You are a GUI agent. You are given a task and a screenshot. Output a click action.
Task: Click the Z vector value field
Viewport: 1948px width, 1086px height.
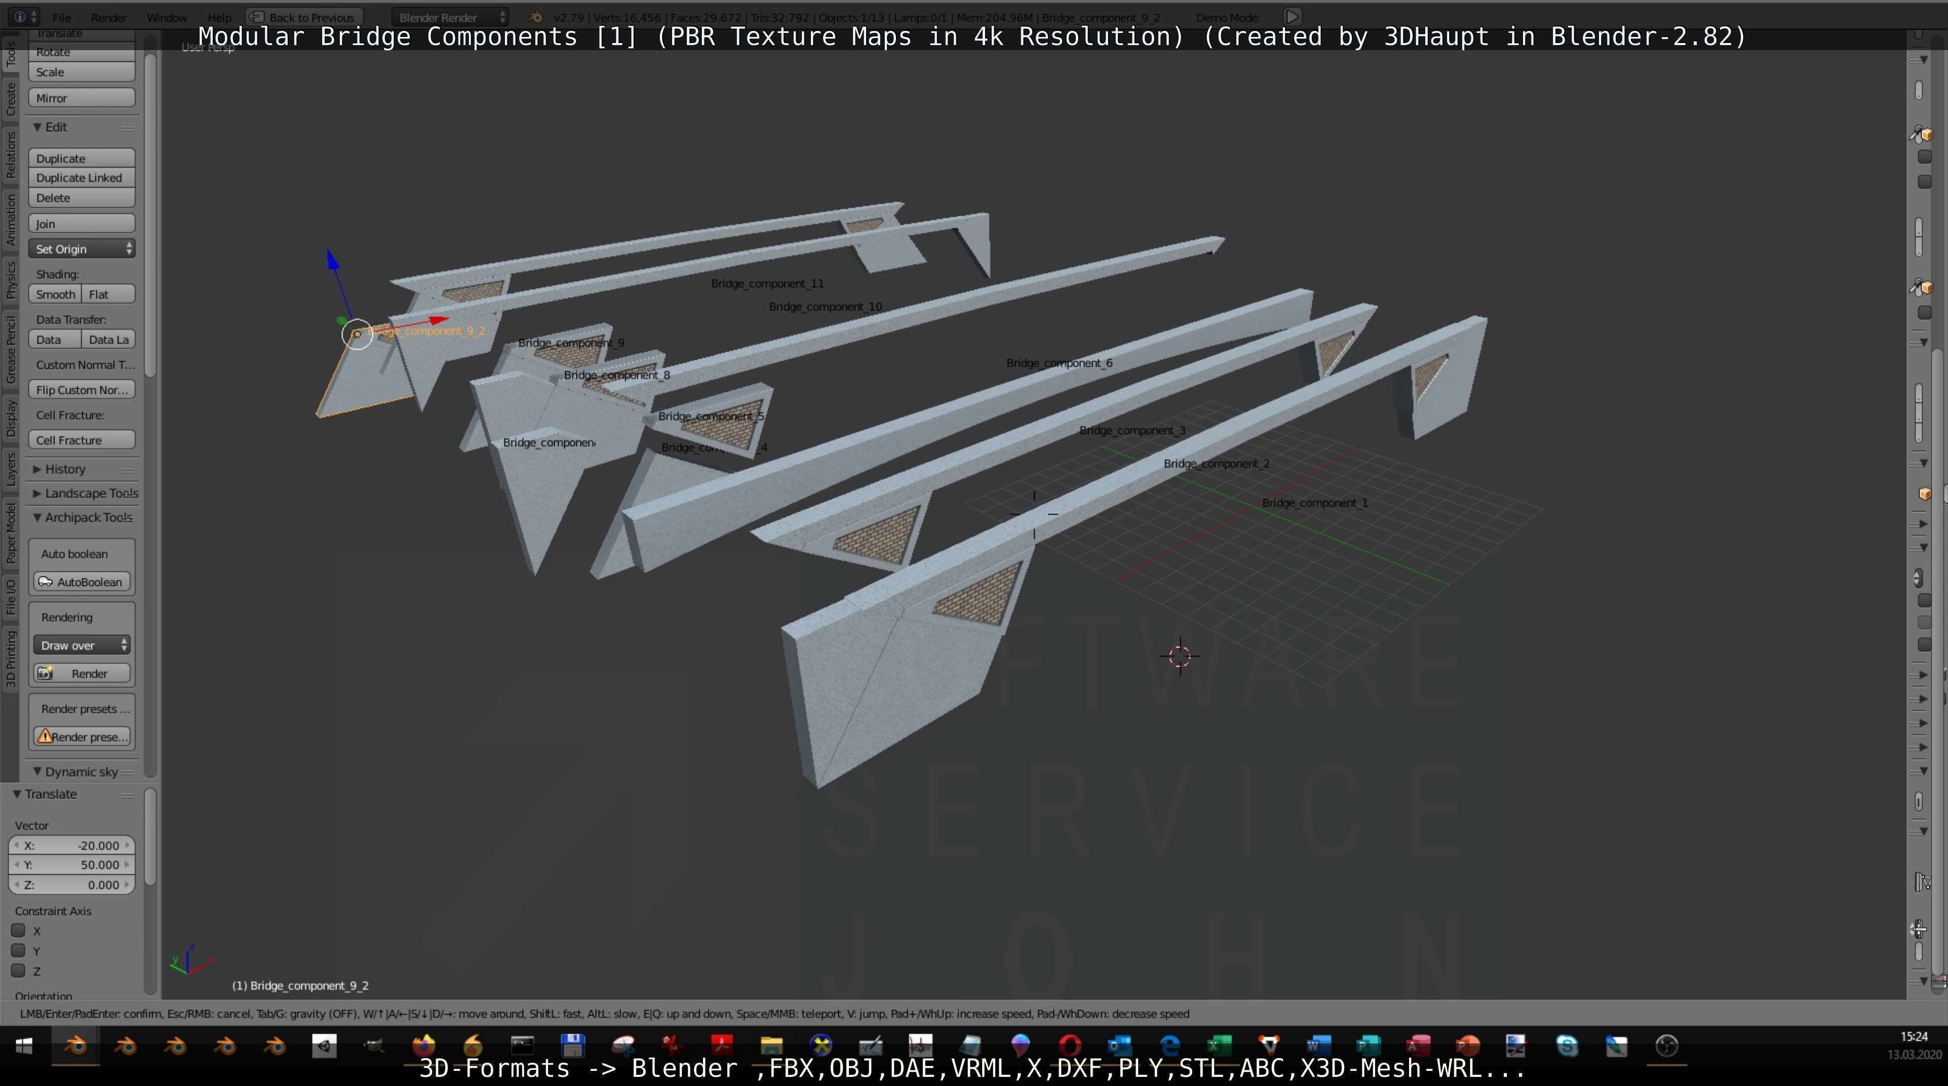click(72, 885)
